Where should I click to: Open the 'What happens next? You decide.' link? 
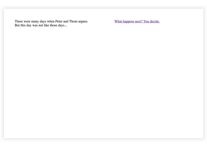(137, 21)
